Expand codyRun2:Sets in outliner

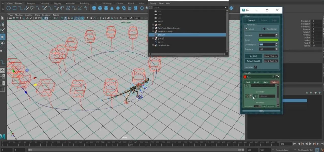click(153, 45)
